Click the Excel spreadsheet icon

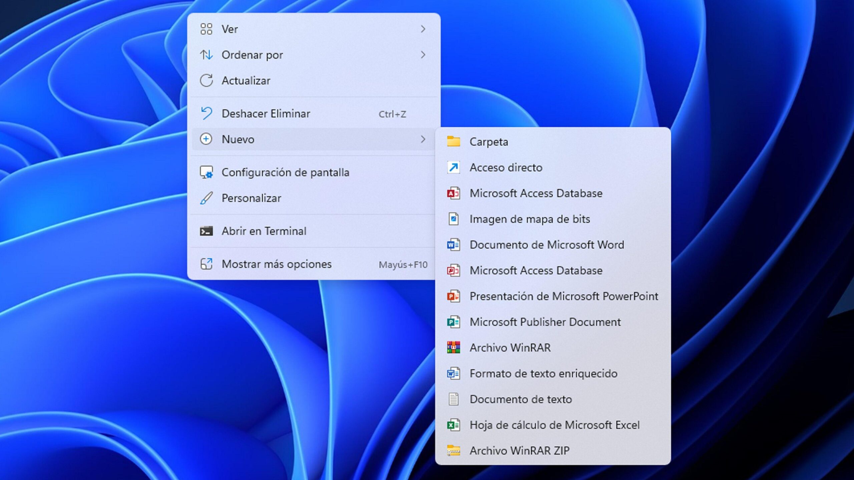[x=454, y=425]
